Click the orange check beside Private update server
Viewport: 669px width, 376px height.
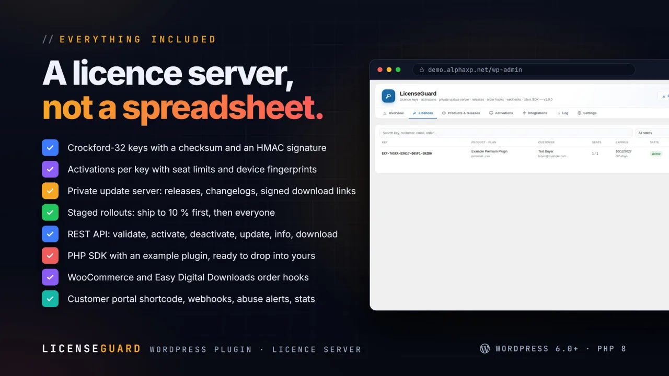coord(50,191)
